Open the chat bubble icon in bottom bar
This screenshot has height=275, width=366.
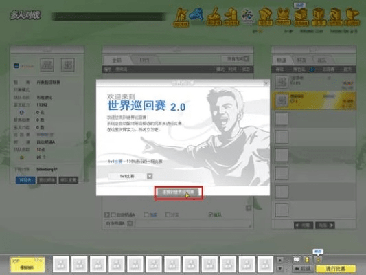tap(297, 259)
